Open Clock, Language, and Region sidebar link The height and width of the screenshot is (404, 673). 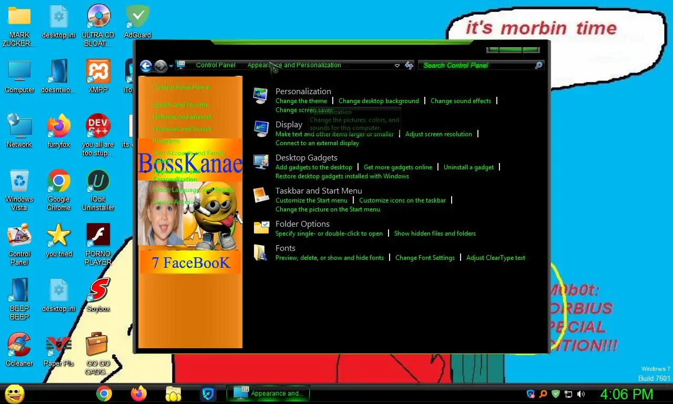(x=193, y=190)
